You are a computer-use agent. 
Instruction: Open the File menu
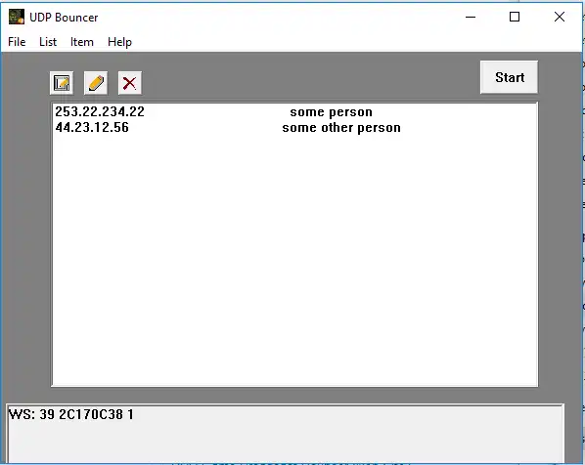tap(17, 42)
